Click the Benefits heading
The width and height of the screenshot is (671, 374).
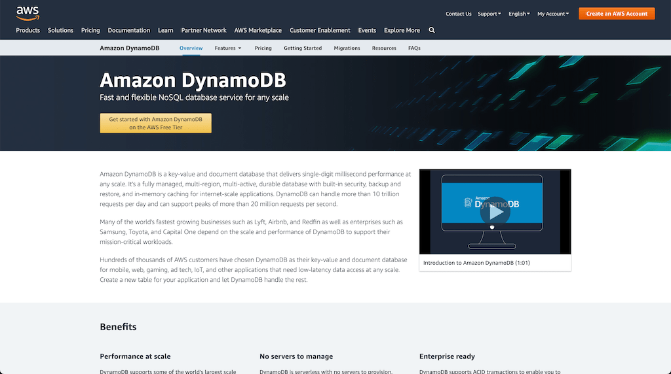(118, 327)
